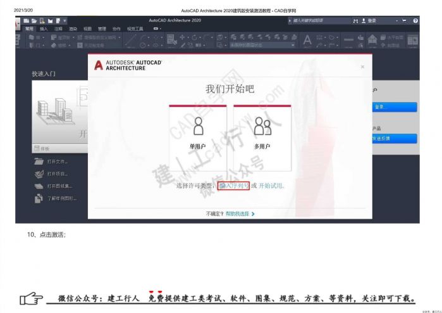Select the Leader annotation icon
Viewport: 442px width, 313px height.
tap(319, 45)
